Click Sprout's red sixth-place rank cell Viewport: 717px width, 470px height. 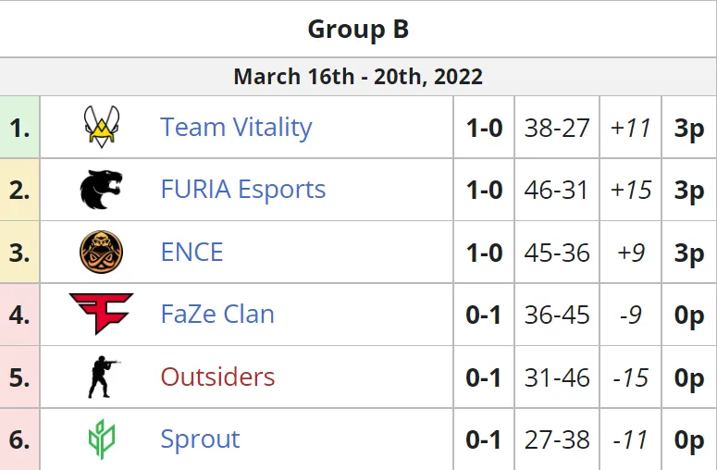[19, 439]
